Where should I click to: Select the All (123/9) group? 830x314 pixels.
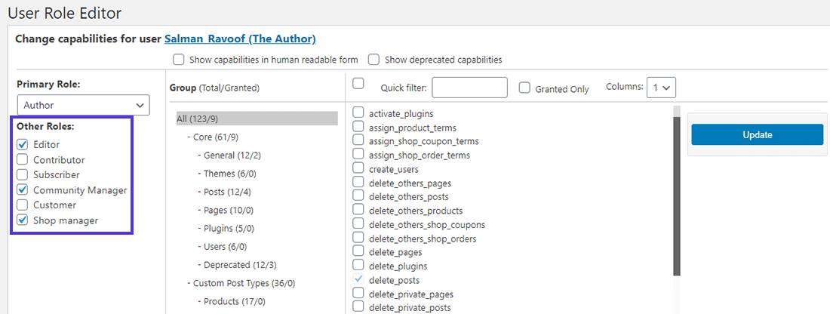click(197, 119)
